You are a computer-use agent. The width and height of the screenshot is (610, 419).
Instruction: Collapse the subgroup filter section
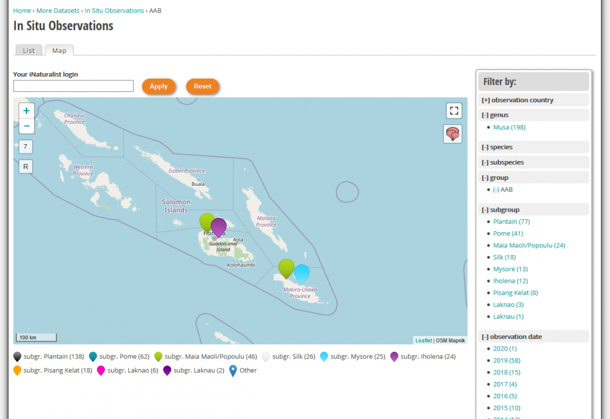coord(534,209)
